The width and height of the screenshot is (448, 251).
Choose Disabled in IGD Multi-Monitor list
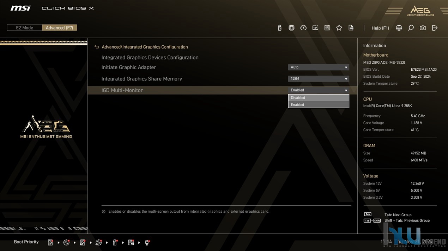pos(319,98)
